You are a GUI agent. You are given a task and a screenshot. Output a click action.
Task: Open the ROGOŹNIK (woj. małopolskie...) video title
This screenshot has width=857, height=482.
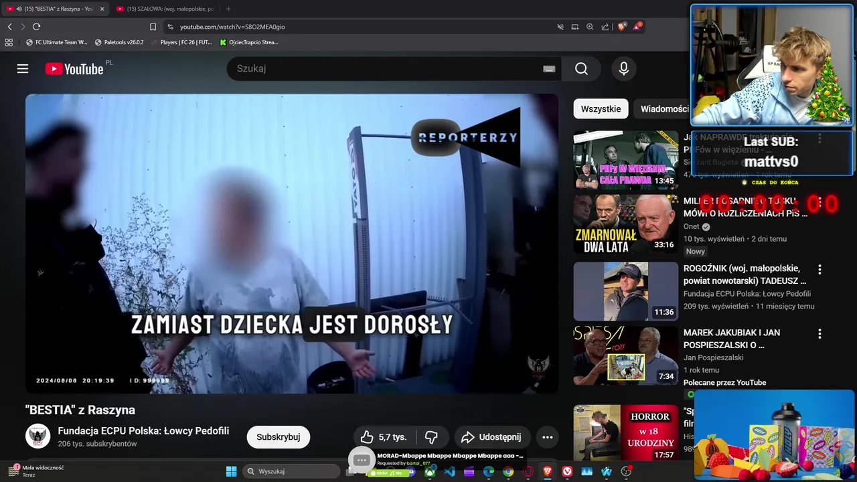click(745, 274)
